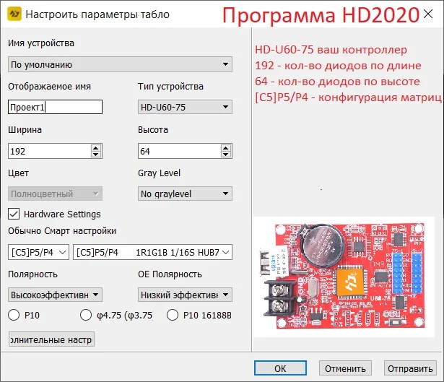The height and width of the screenshot is (382, 444).
Task: Close the Настроить параметры табло dialog
Action: click(x=428, y=14)
